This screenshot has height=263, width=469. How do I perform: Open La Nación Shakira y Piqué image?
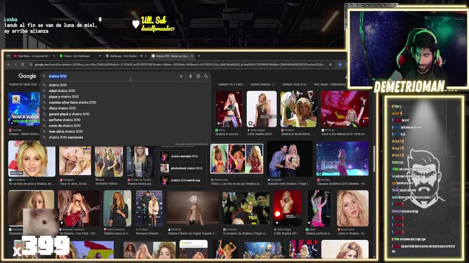[289, 159]
